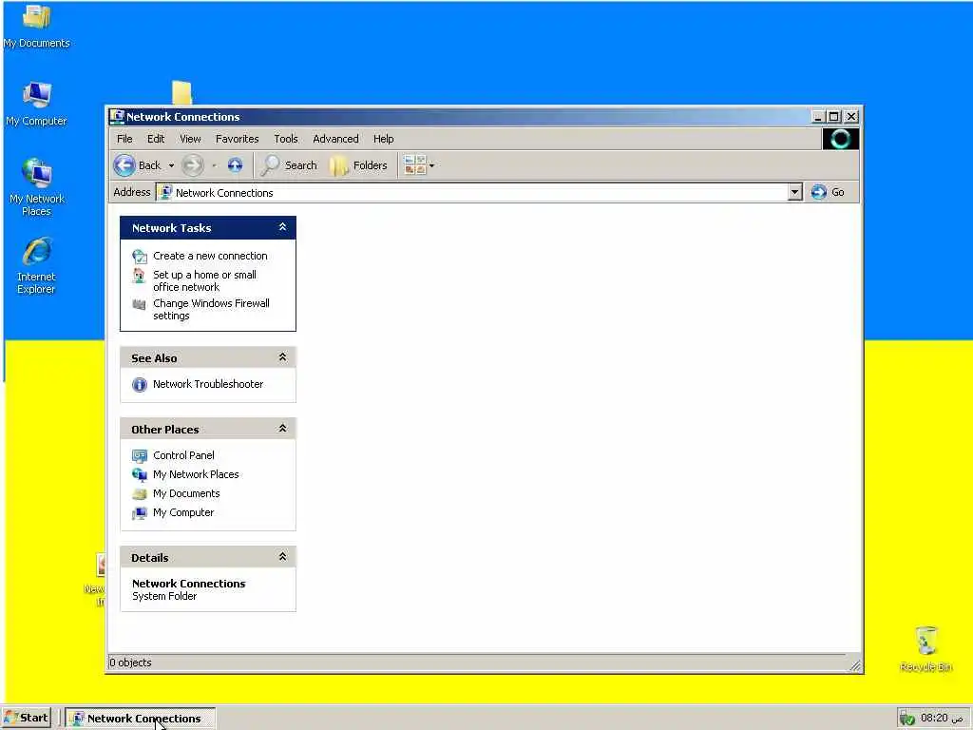The width and height of the screenshot is (973, 730).
Task: Click the system tray network status icon
Action: 907,719
